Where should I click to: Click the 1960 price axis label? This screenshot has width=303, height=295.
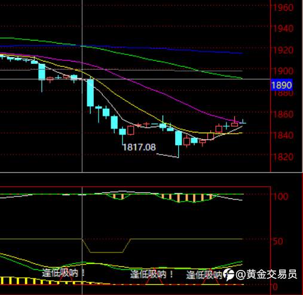pos(283,8)
